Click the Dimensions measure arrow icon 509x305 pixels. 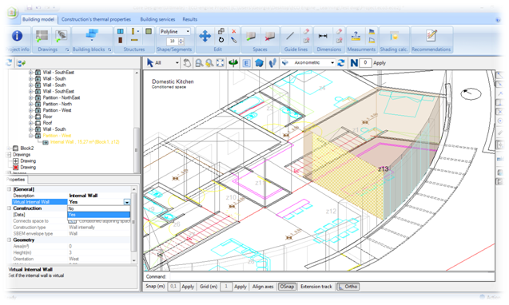(323, 36)
